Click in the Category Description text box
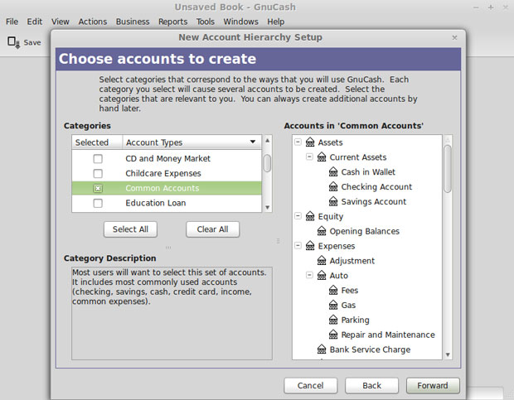 pyautogui.click(x=172, y=313)
